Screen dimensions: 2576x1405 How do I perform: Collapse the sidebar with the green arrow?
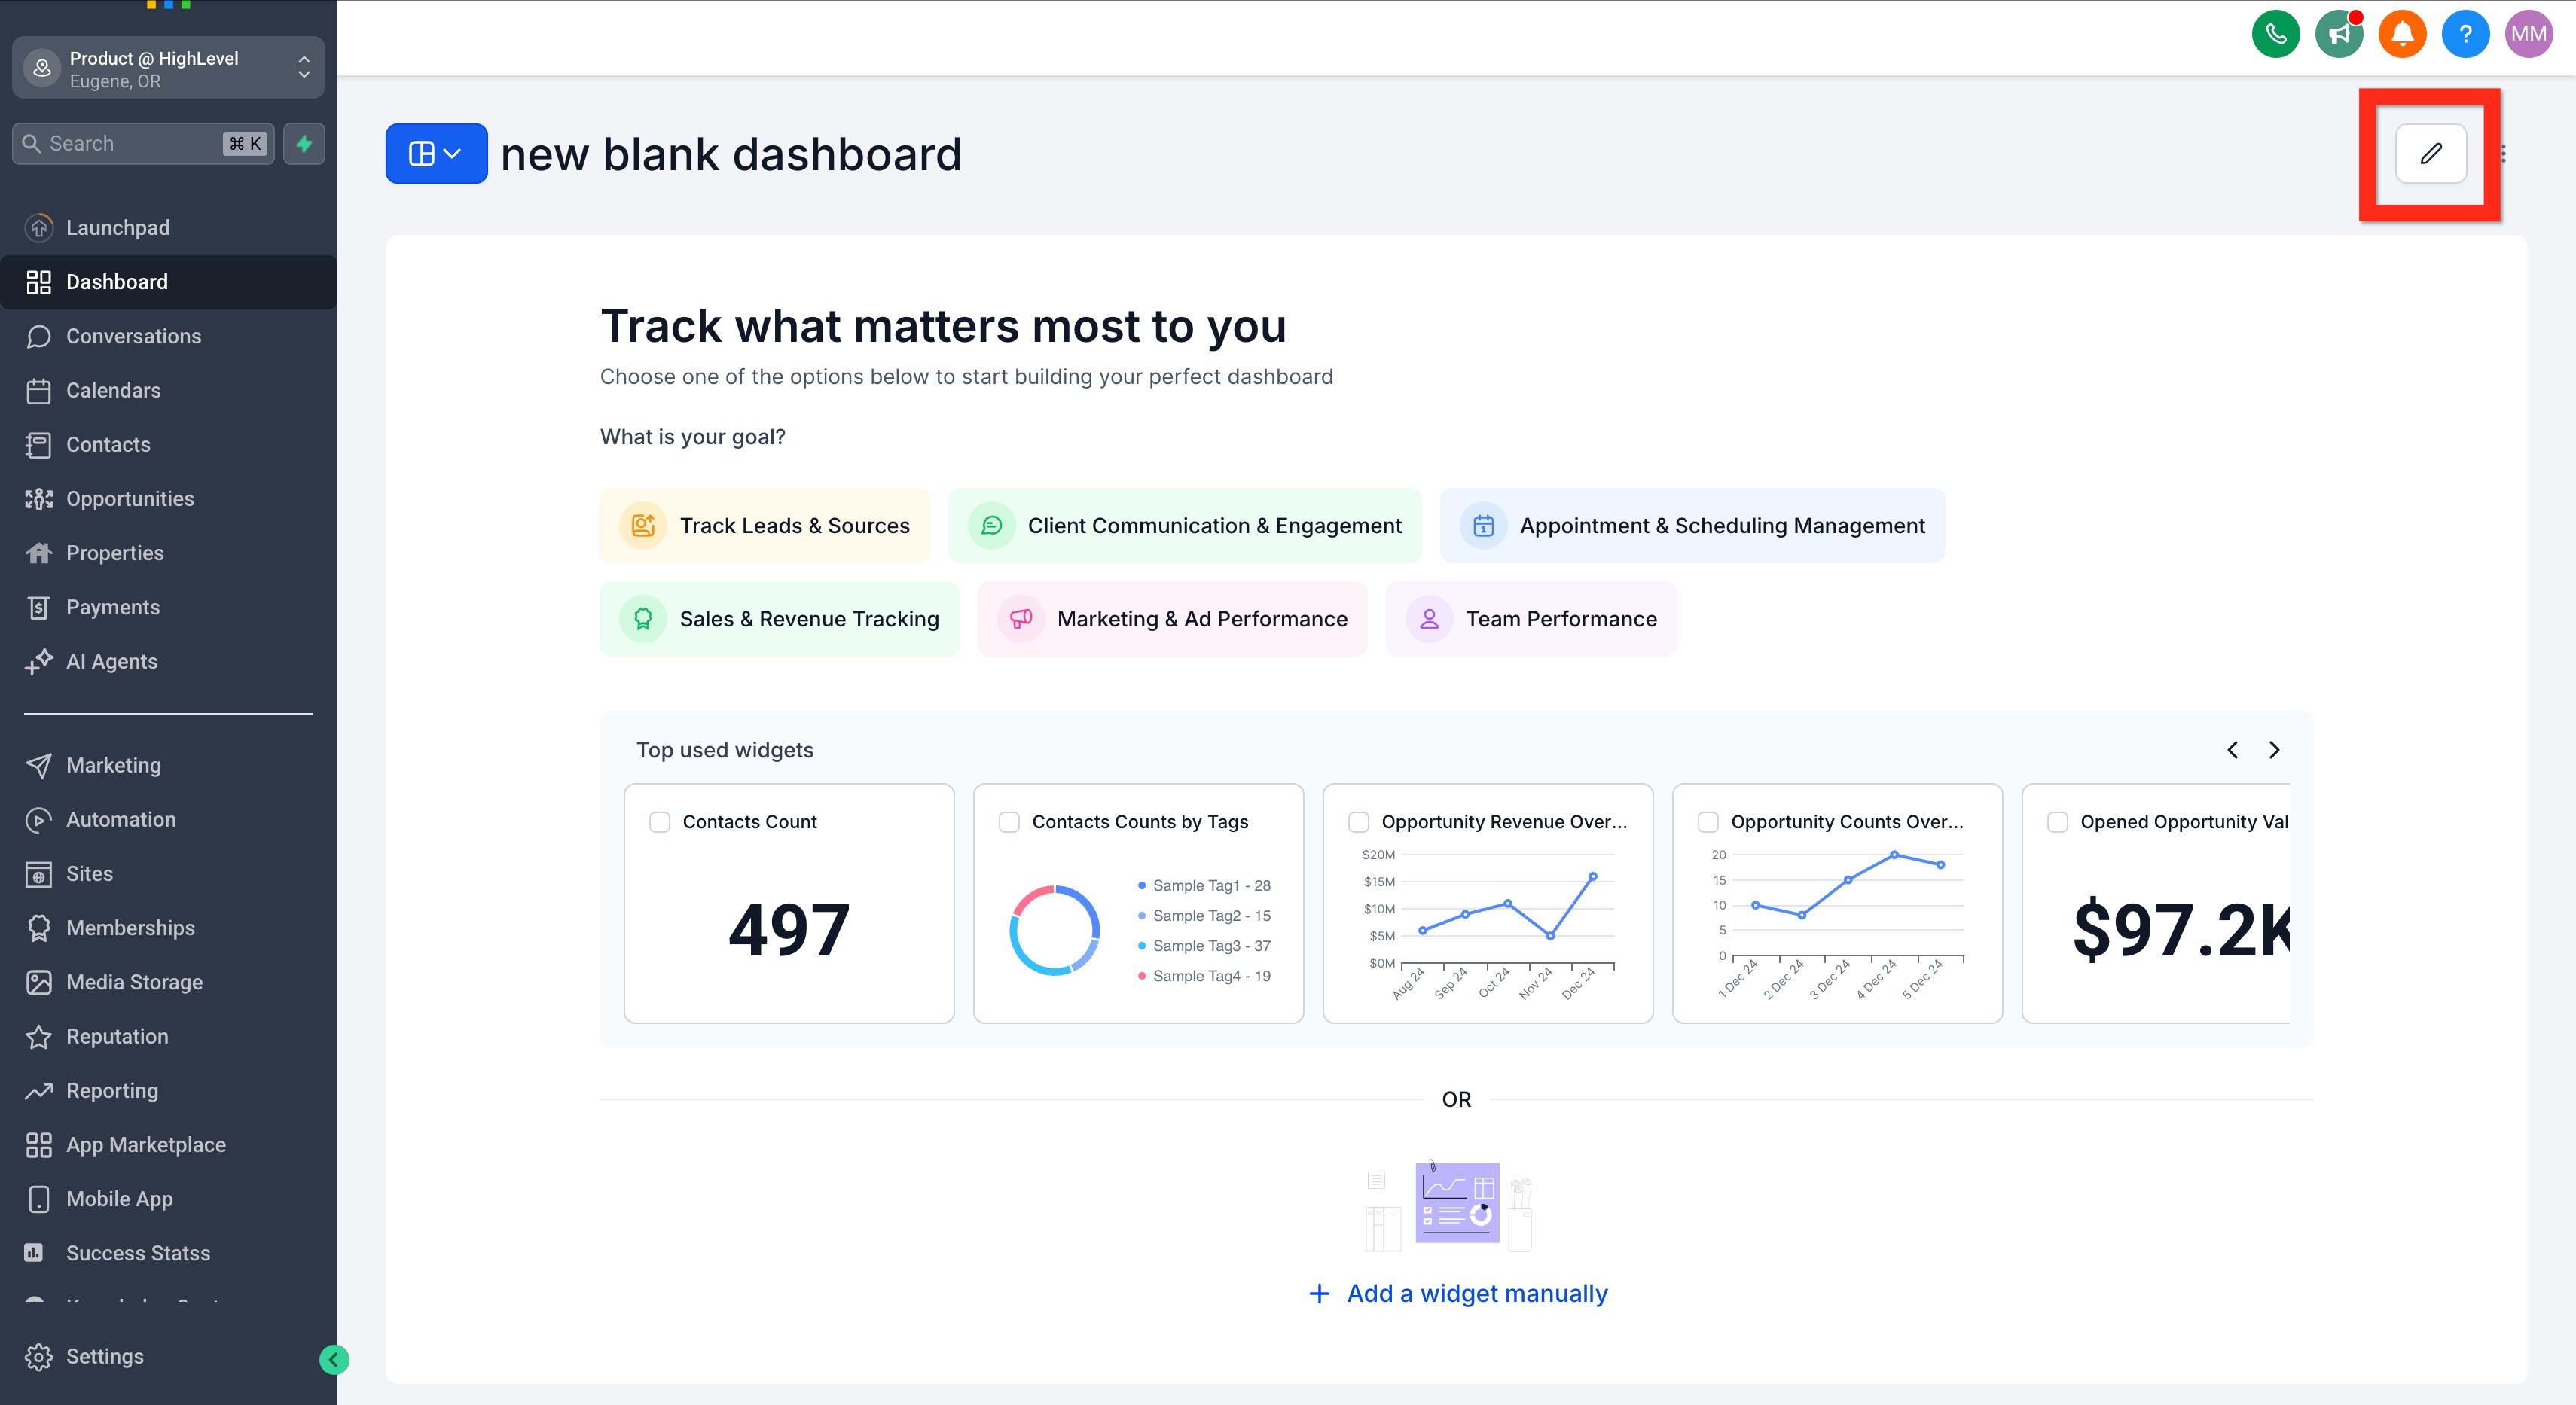tap(334, 1359)
